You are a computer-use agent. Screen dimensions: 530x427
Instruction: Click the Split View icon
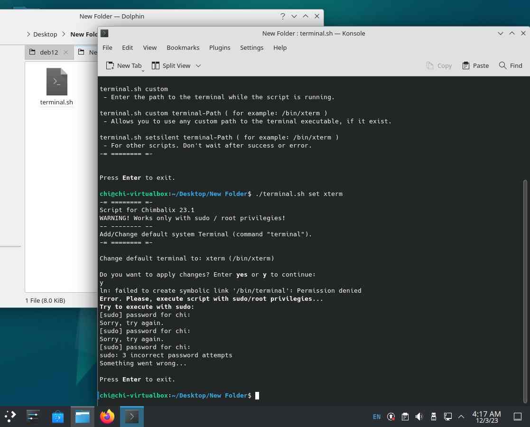click(156, 65)
